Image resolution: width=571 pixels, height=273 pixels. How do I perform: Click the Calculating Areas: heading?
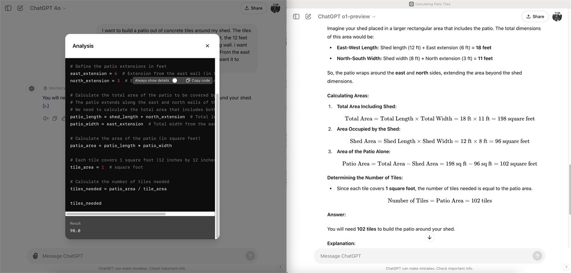coord(348,96)
